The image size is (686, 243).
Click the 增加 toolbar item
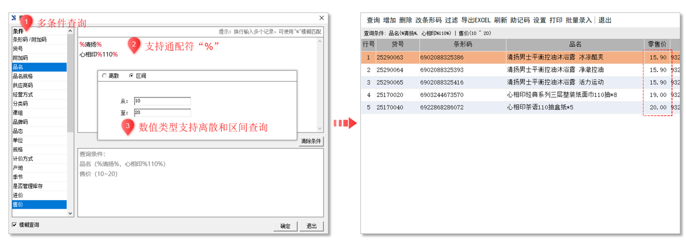390,20
